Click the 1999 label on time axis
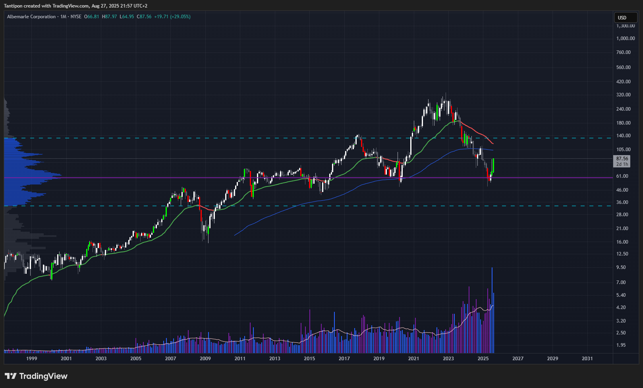 click(x=31, y=359)
